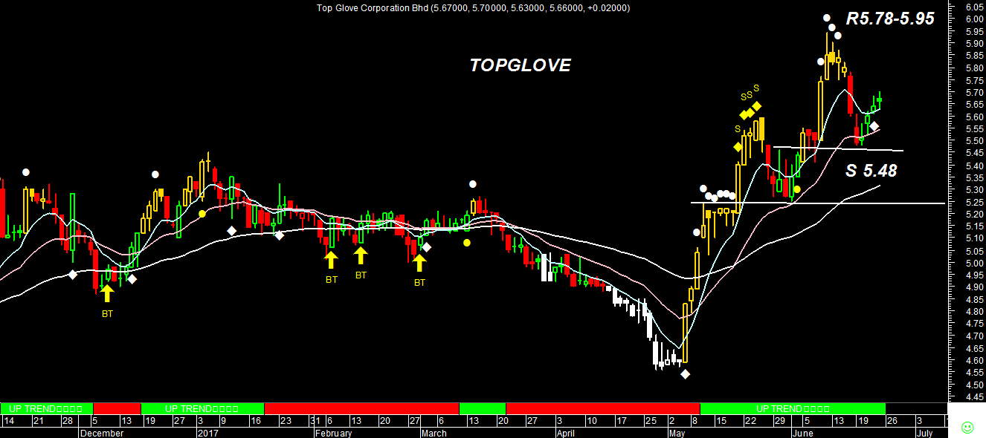The height and width of the screenshot is (438, 986).
Task: Click the TOPGLOVE chart label
Action: [x=521, y=65]
